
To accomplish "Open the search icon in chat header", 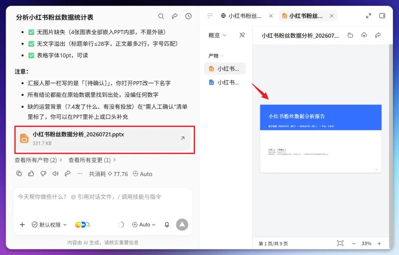I will point(161,16).
